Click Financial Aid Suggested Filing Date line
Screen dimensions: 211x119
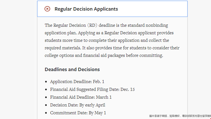click(x=92, y=89)
